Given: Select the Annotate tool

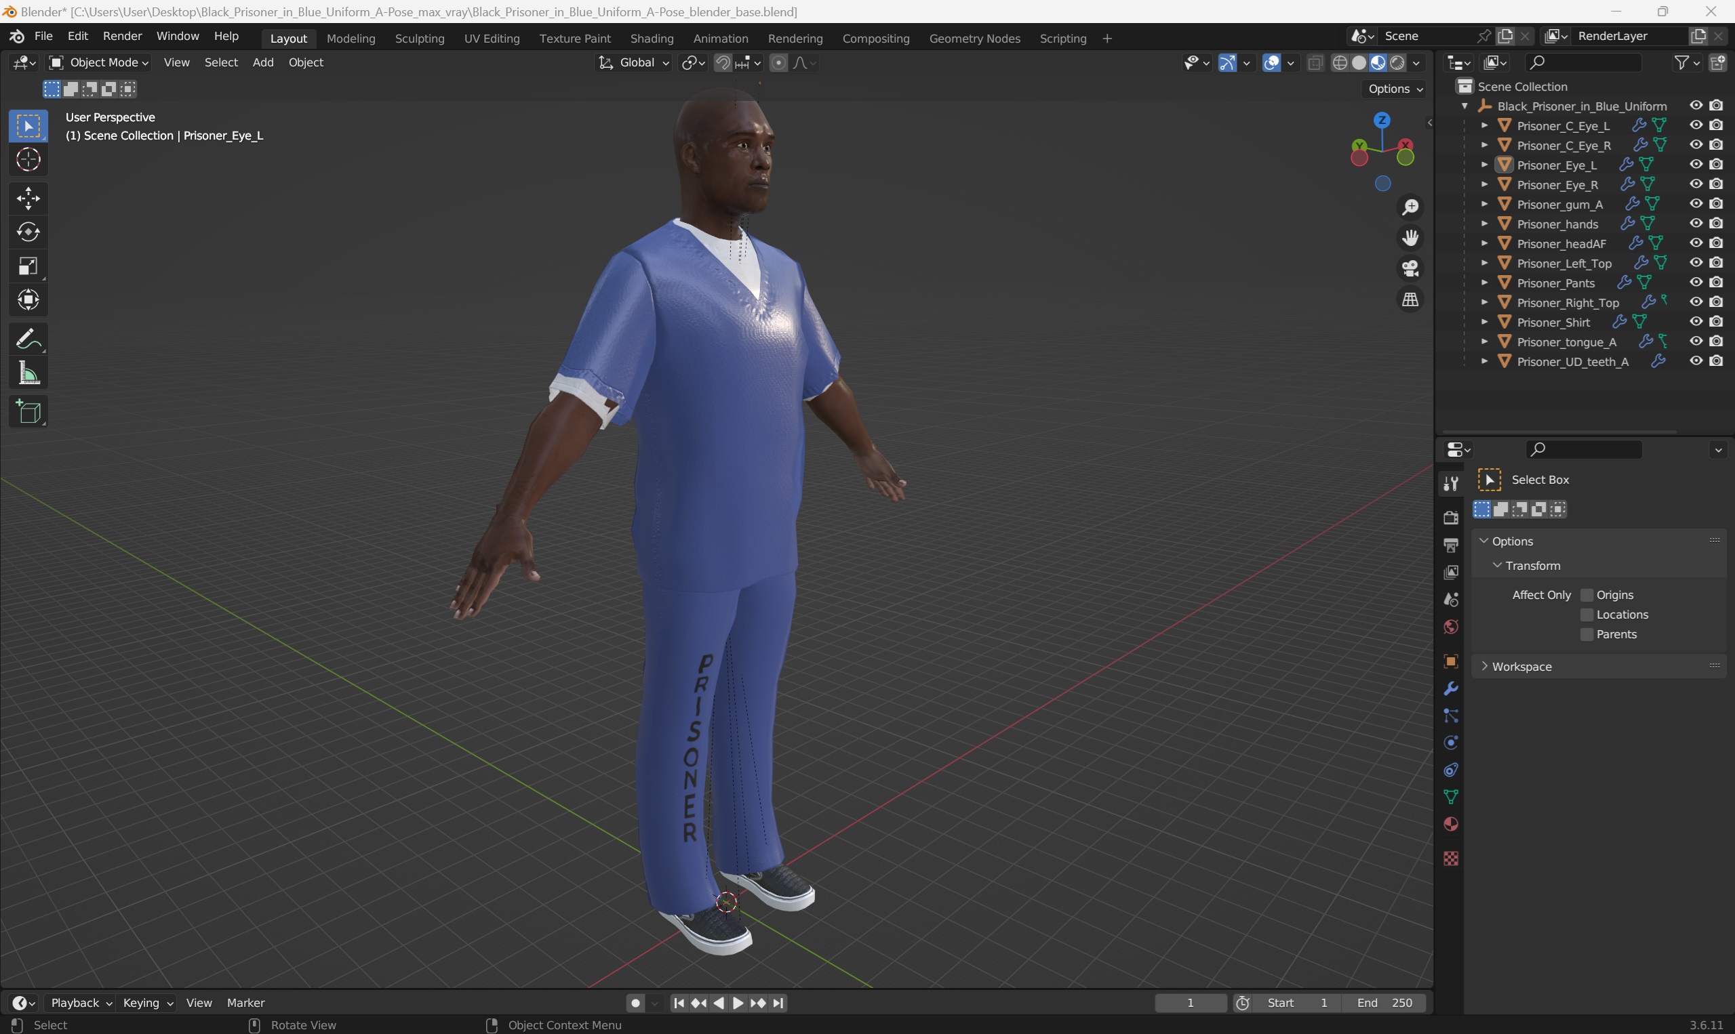Looking at the screenshot, I should [28, 339].
